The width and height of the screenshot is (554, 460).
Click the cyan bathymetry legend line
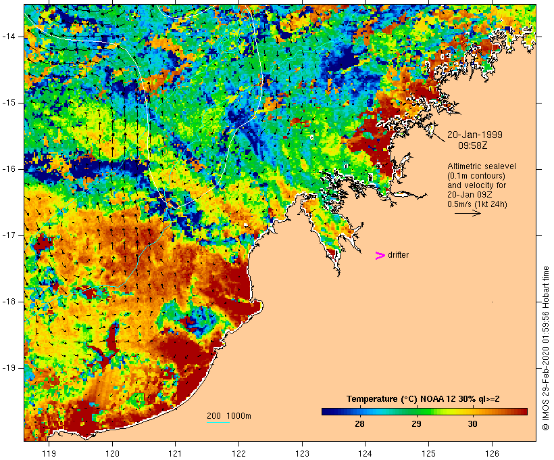[x=218, y=422]
